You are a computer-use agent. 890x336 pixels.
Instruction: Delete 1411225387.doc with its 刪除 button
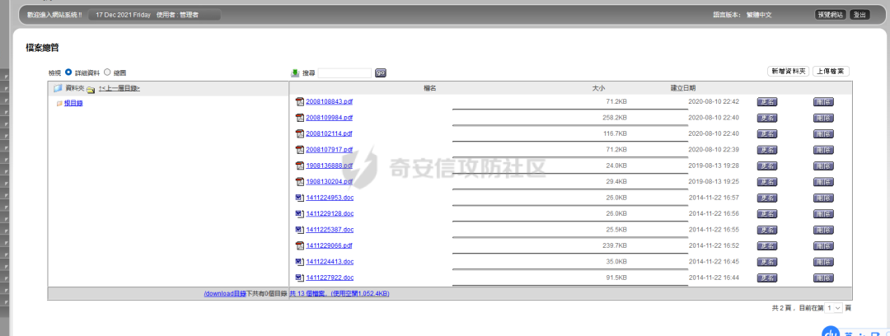coord(823,230)
